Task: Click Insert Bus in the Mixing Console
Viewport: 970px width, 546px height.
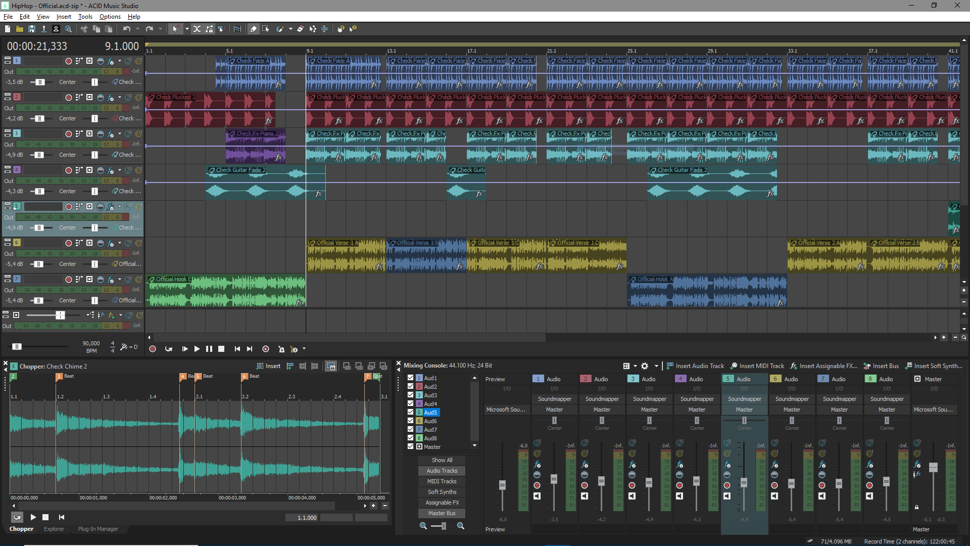Action: coord(881,366)
